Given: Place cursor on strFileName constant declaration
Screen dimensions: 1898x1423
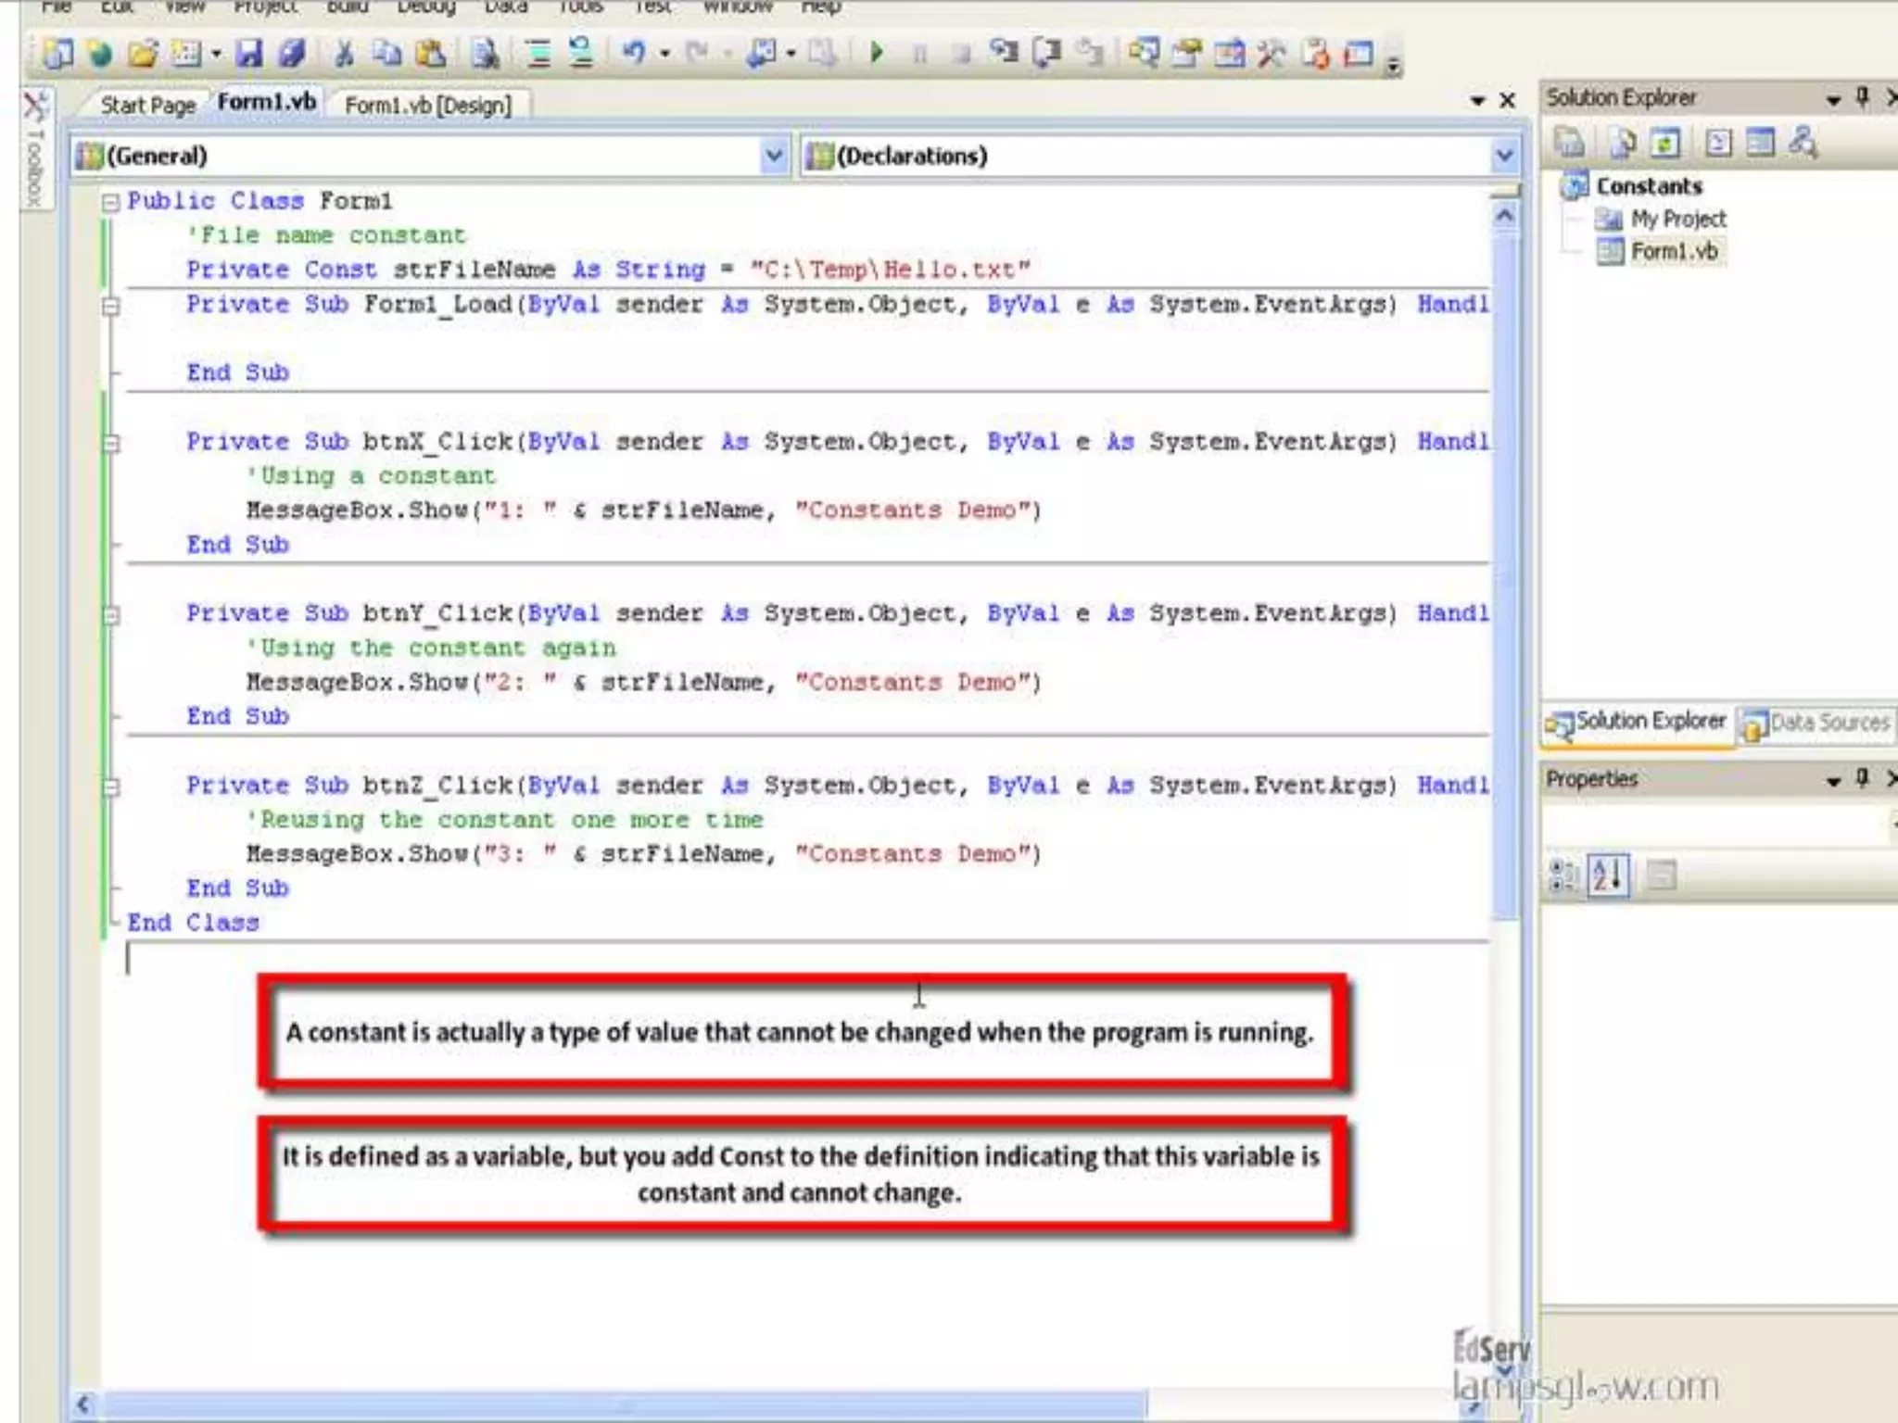Looking at the screenshot, I should tap(608, 270).
